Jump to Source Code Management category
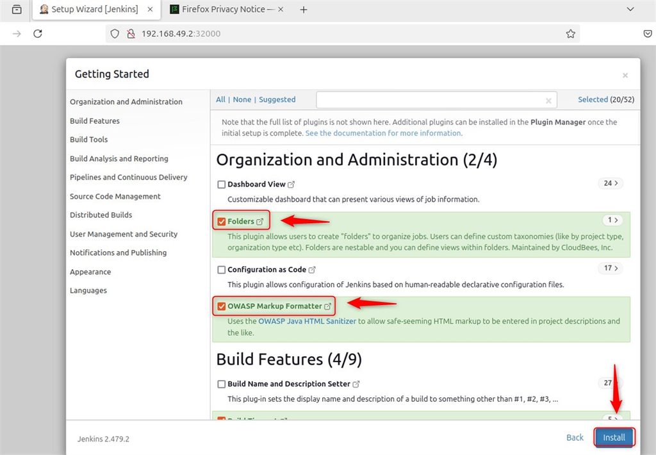 tap(115, 196)
